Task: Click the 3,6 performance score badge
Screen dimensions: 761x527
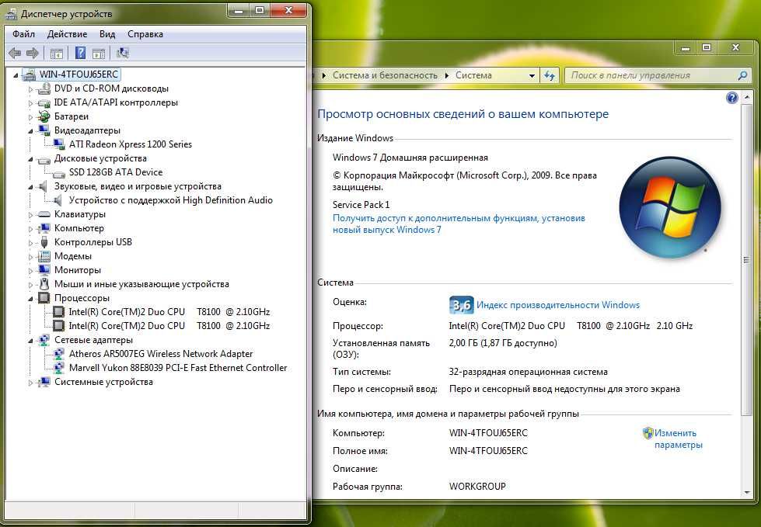Action: tap(461, 305)
